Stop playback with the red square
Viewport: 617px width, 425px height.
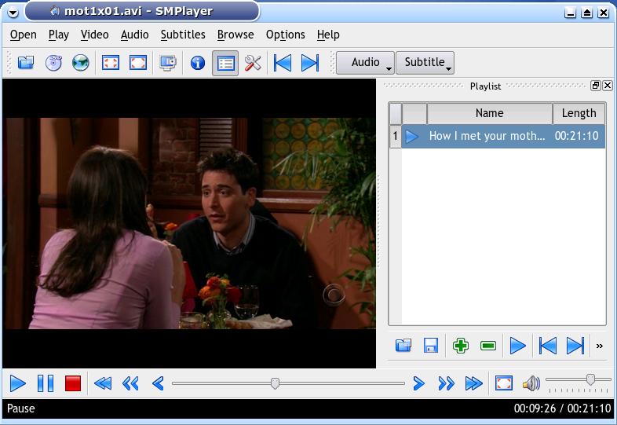tap(73, 383)
